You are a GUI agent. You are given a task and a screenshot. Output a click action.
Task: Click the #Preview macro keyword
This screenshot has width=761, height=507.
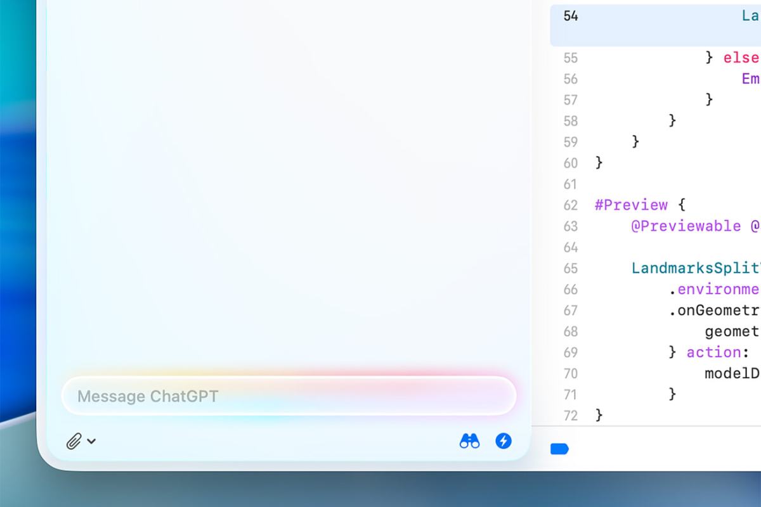click(x=631, y=205)
